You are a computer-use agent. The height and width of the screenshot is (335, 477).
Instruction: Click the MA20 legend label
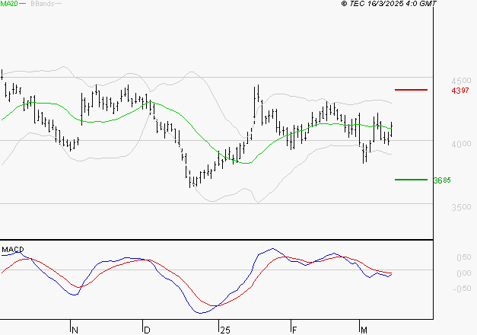8,4
